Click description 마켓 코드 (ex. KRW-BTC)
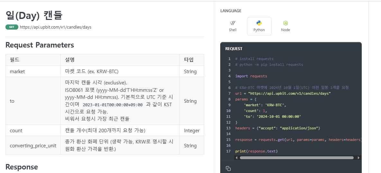Image resolution: width=381 pixels, height=173 pixels. coord(92,72)
